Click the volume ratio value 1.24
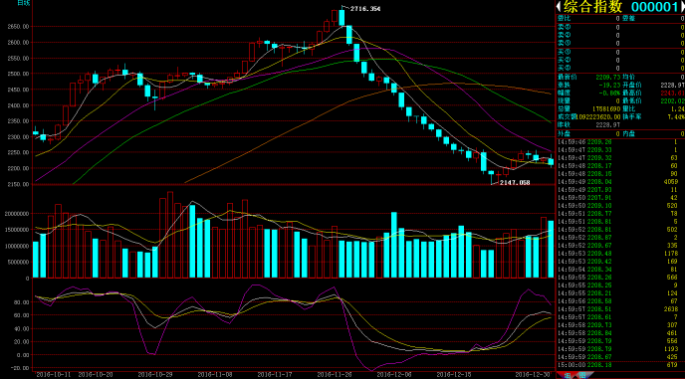 pyautogui.click(x=678, y=109)
